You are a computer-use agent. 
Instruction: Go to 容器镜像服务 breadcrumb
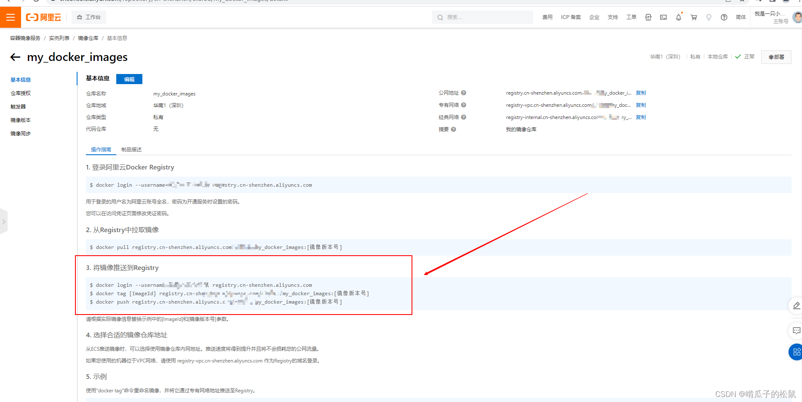pyautogui.click(x=25, y=38)
